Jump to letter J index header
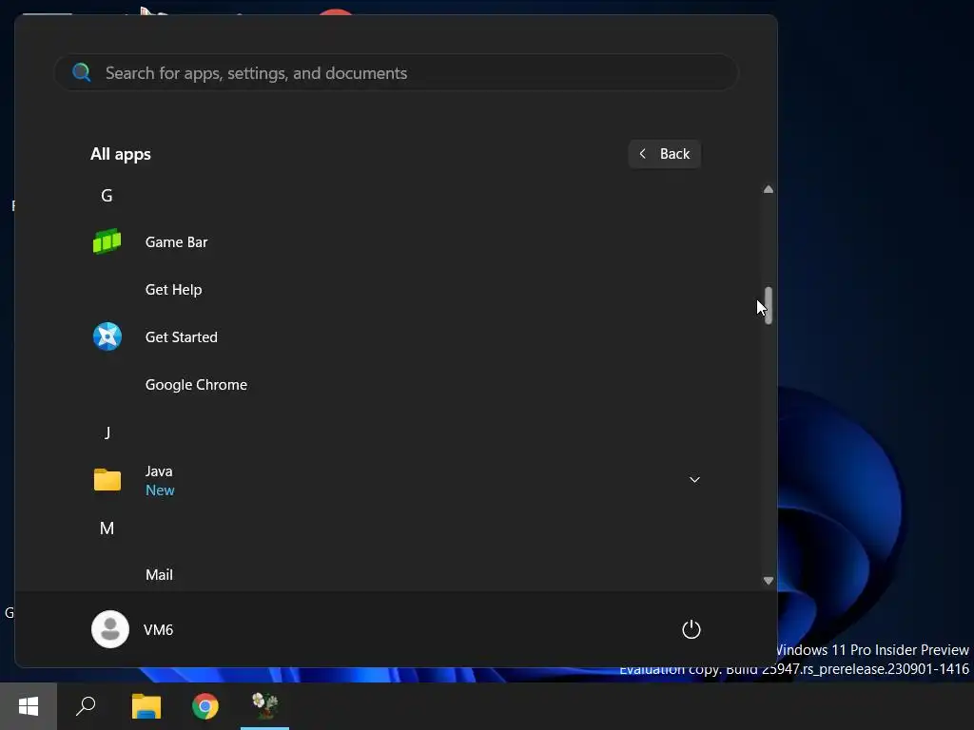 pos(107,432)
